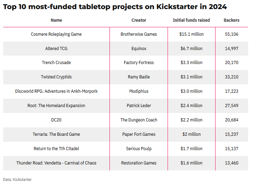Select the Cosmere Roleplaying Game cell

[56, 34]
